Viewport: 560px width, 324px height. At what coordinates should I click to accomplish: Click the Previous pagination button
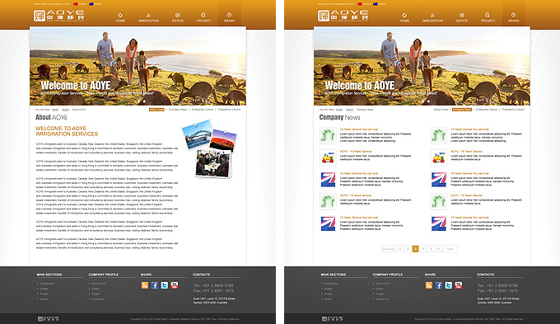tap(388, 248)
